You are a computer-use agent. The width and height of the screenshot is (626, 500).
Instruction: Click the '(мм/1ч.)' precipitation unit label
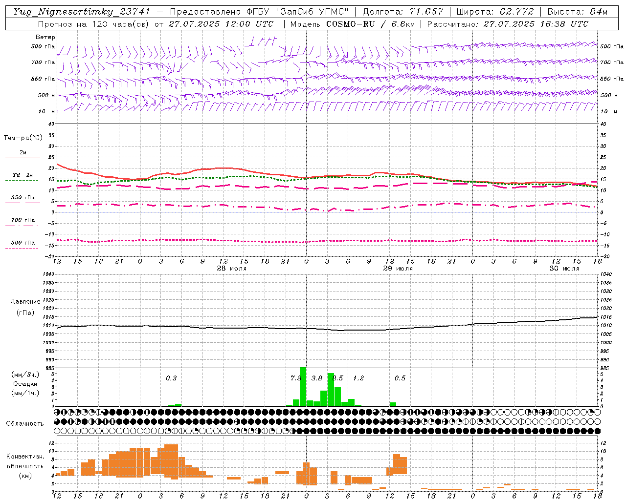click(24, 393)
